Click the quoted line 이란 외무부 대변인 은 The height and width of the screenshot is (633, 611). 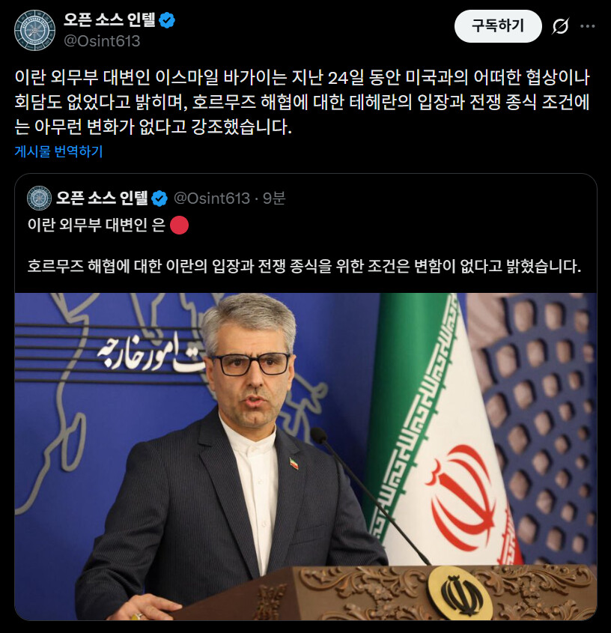pyautogui.click(x=97, y=225)
